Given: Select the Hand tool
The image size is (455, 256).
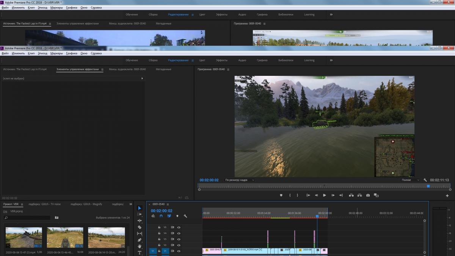Looking at the screenshot, I should pos(140,246).
